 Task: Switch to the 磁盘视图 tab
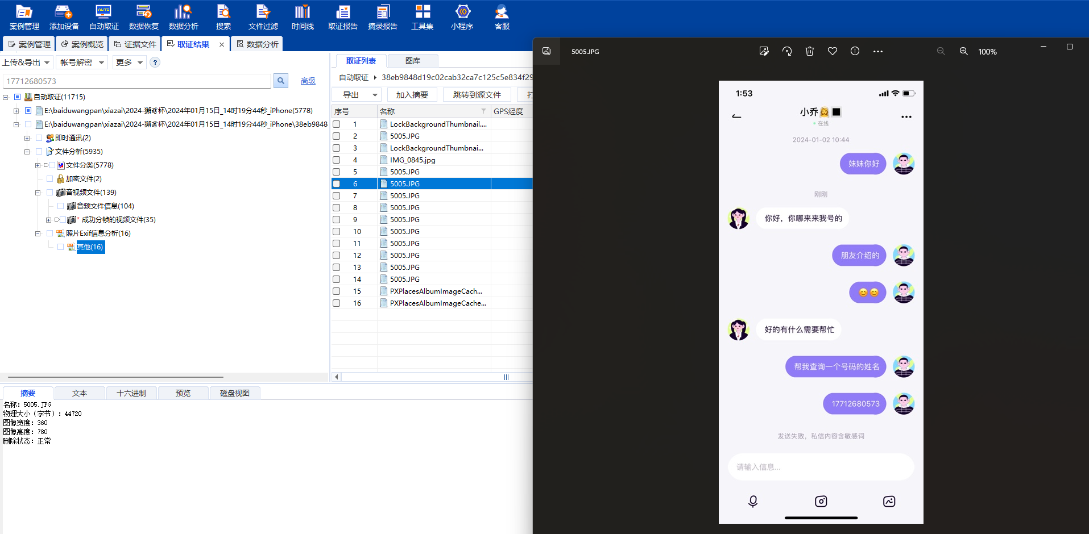coord(235,393)
